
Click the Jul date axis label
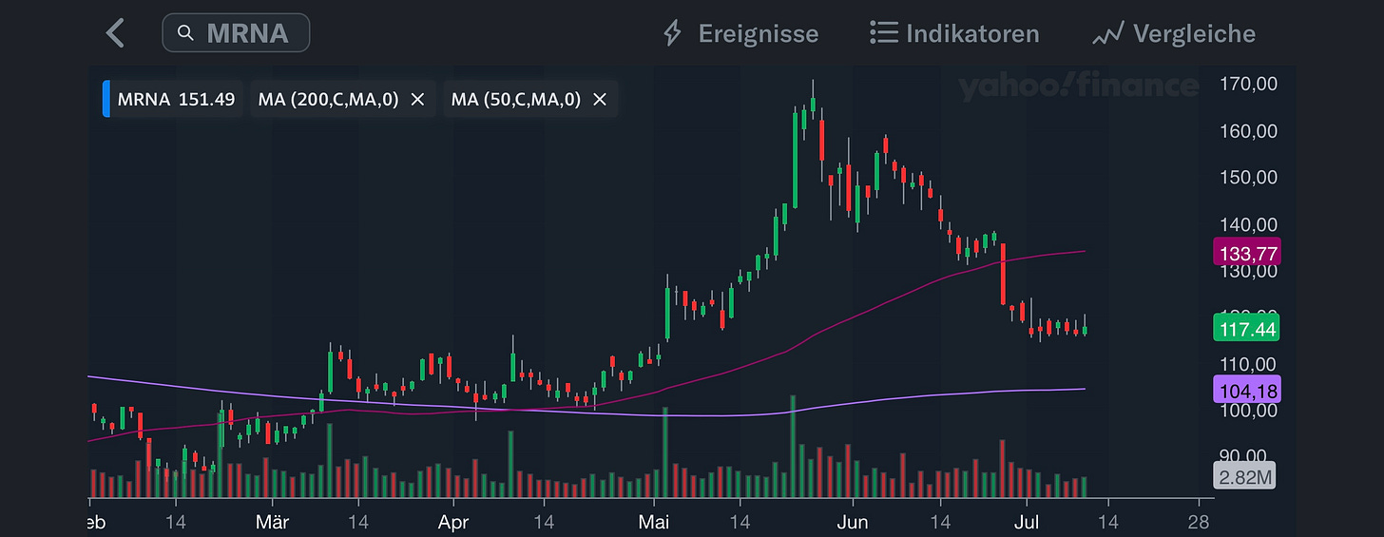click(1027, 522)
